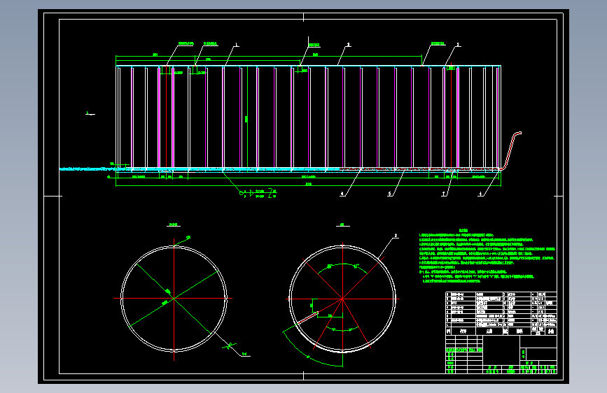This screenshot has height=393, width=607.
Task: Click the green welding symbol below the elevation view
Action: click(258, 192)
